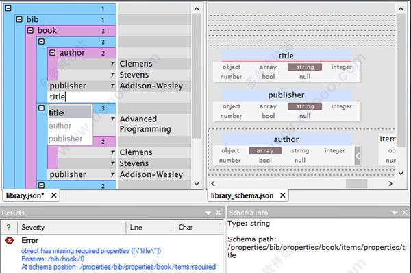Close the Schema Info panel
The width and height of the screenshot is (411, 273).
(x=405, y=213)
